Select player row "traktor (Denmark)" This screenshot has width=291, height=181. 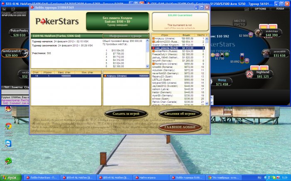[x=178, y=92]
